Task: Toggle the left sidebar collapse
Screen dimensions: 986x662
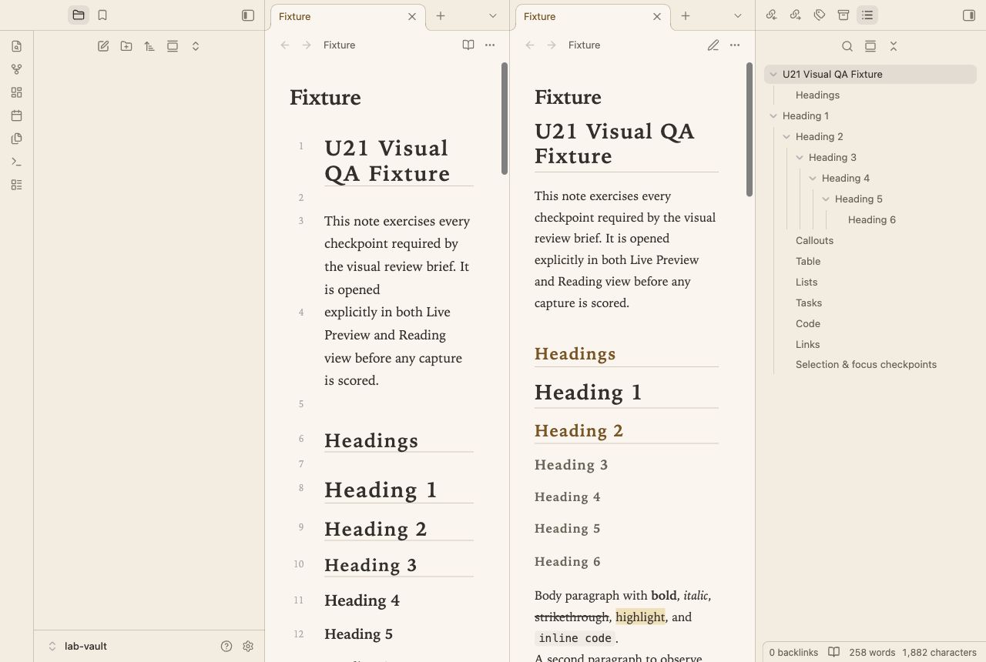Action: 248,15
